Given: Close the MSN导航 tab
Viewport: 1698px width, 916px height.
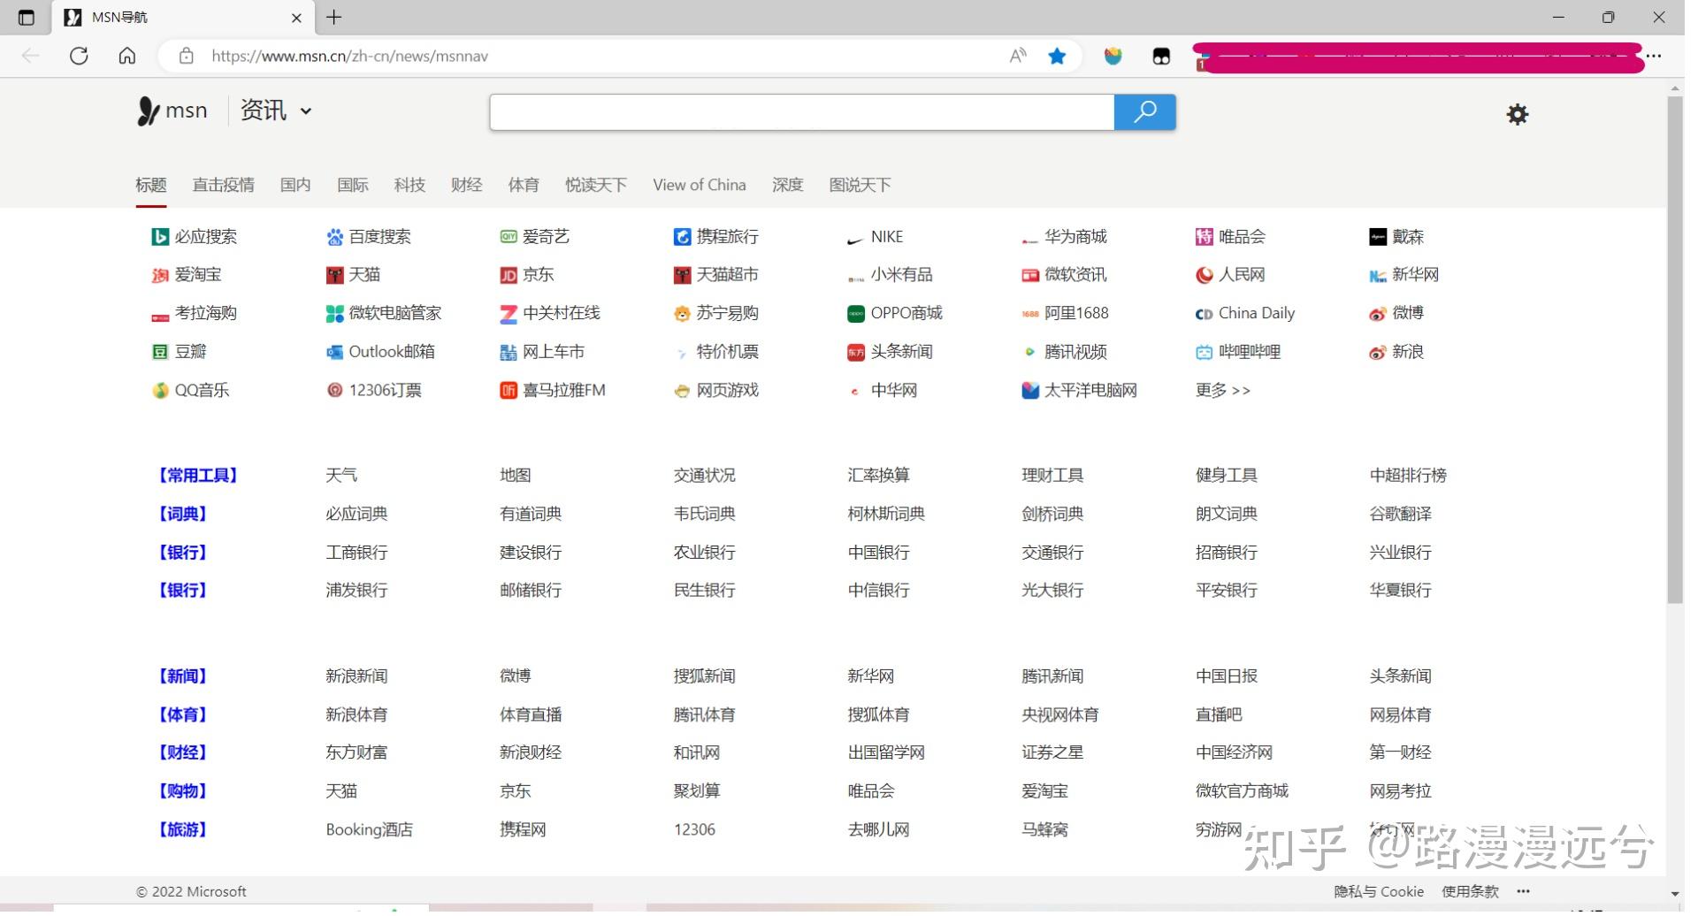Looking at the screenshot, I should [298, 18].
